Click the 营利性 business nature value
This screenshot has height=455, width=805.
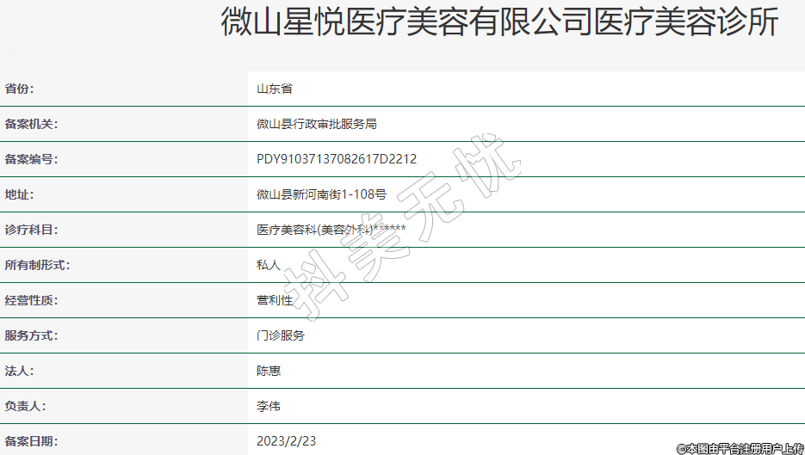275,300
